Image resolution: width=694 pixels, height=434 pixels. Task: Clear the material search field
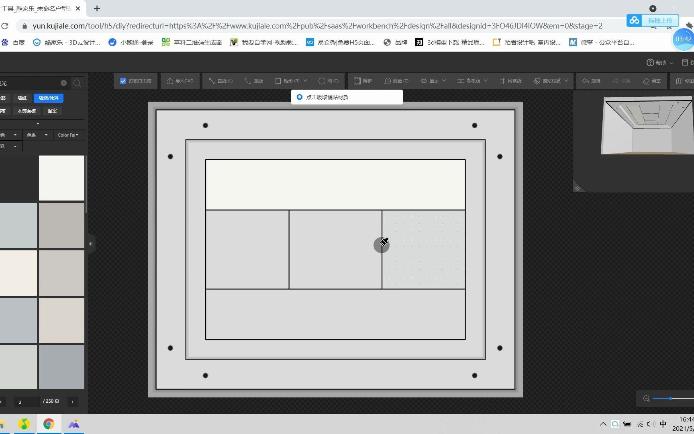click(63, 83)
